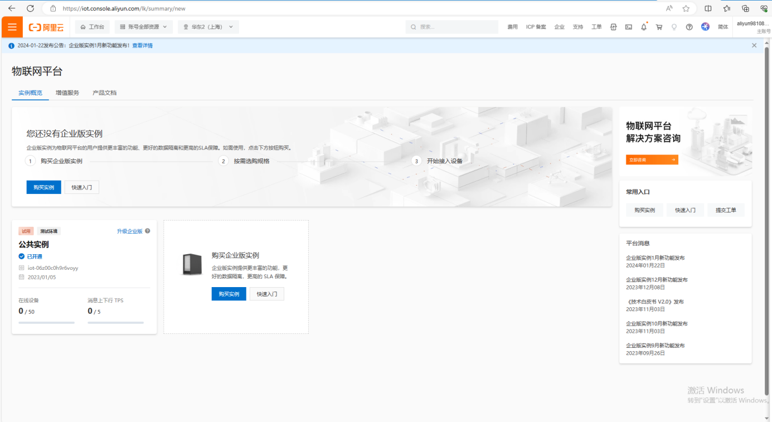Open the 支持 menu

pos(577,27)
